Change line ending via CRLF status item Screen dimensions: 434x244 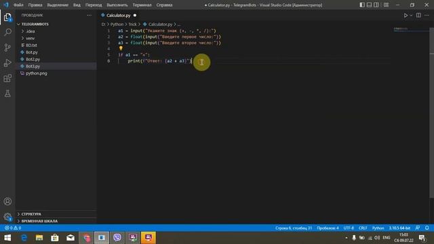click(x=363, y=228)
